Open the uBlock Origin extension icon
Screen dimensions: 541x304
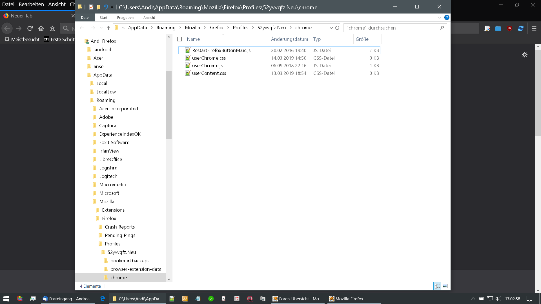tap(509, 28)
